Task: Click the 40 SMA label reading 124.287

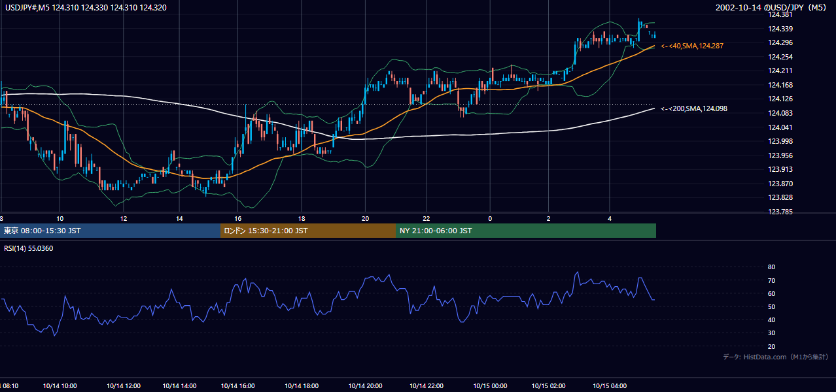Action: point(692,46)
